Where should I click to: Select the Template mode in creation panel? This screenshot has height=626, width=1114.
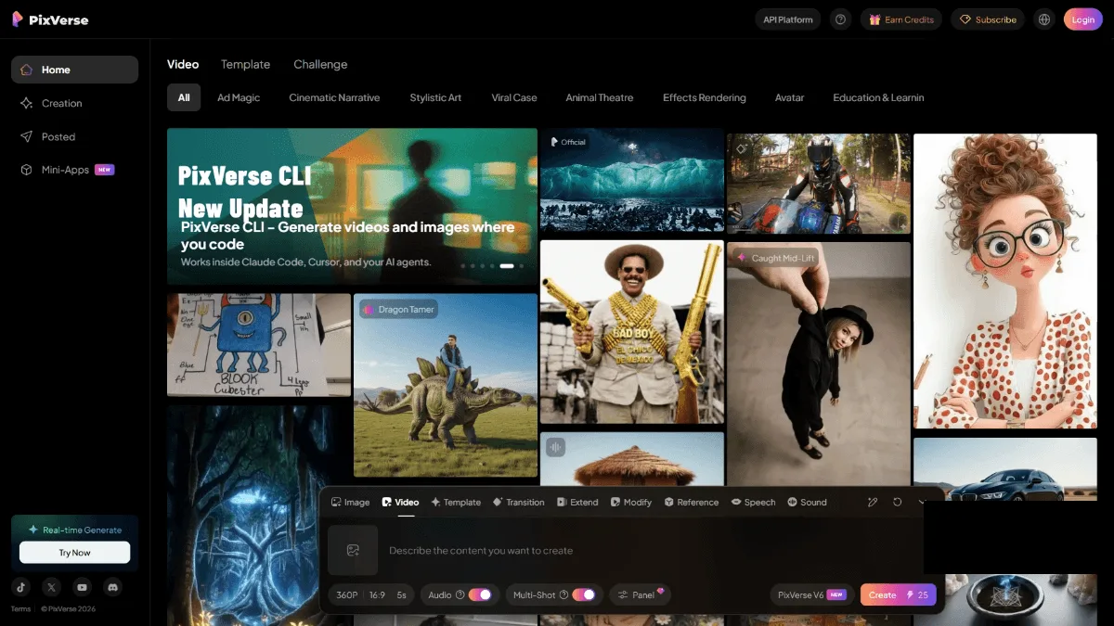(x=456, y=502)
